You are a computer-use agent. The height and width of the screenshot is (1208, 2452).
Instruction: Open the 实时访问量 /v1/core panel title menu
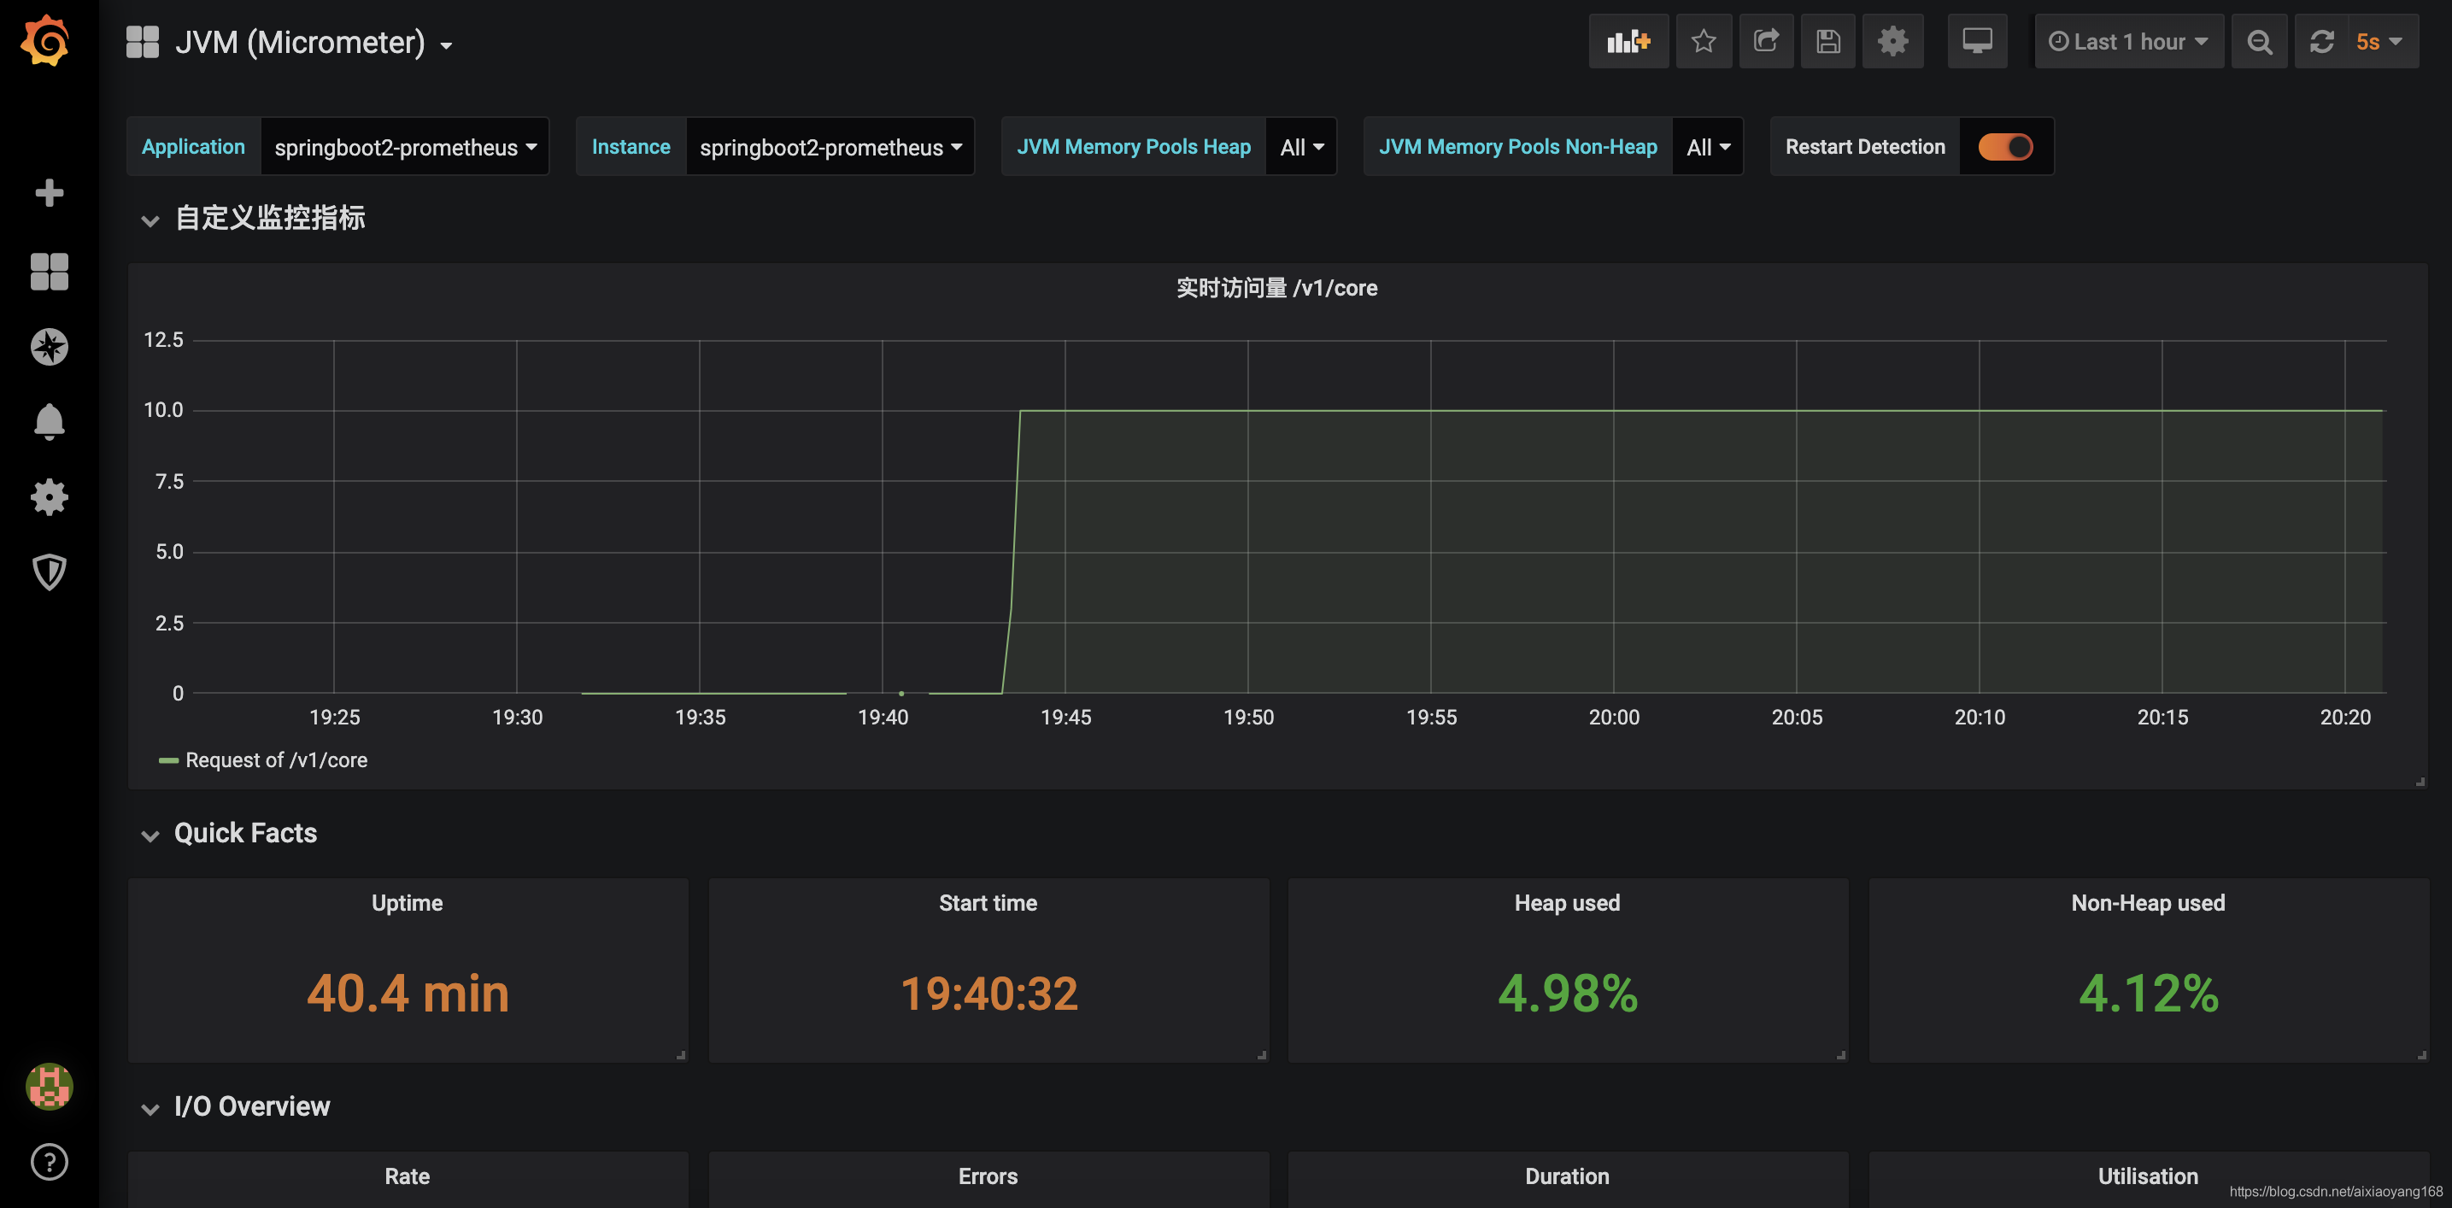tap(1276, 288)
